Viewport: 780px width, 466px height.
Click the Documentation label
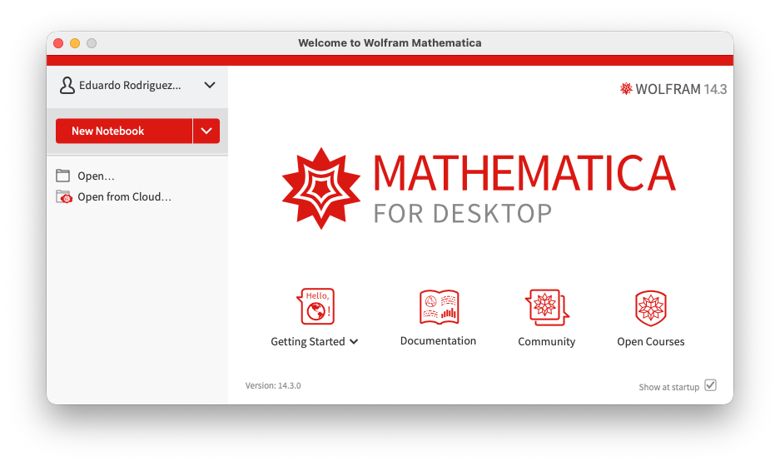[438, 341]
